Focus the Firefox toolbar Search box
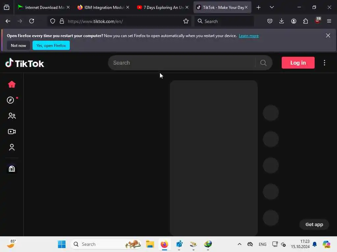Viewport: 337px width, 252px height. click(224, 21)
